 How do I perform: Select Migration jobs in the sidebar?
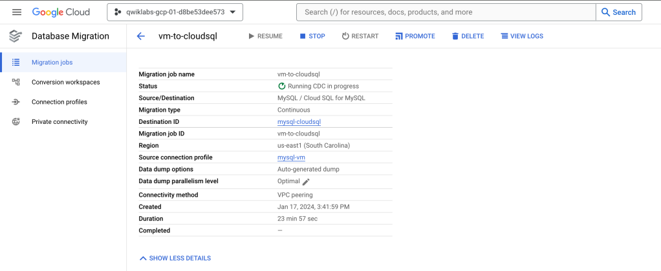pyautogui.click(x=63, y=63)
